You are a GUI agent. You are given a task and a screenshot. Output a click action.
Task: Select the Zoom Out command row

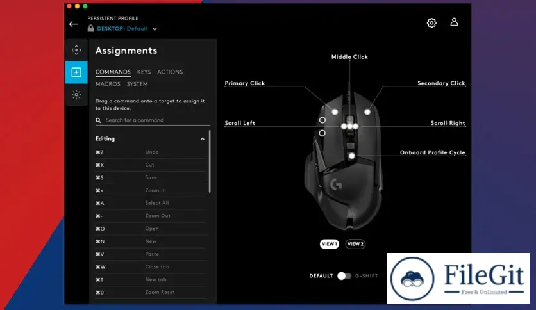tap(151, 216)
